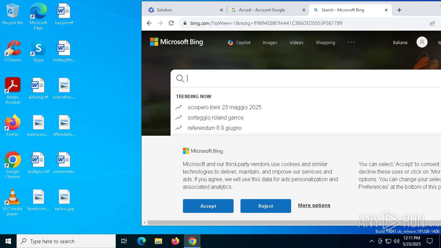Reject Bing cookies
Screen dimensions: 441x248
(x=266, y=206)
